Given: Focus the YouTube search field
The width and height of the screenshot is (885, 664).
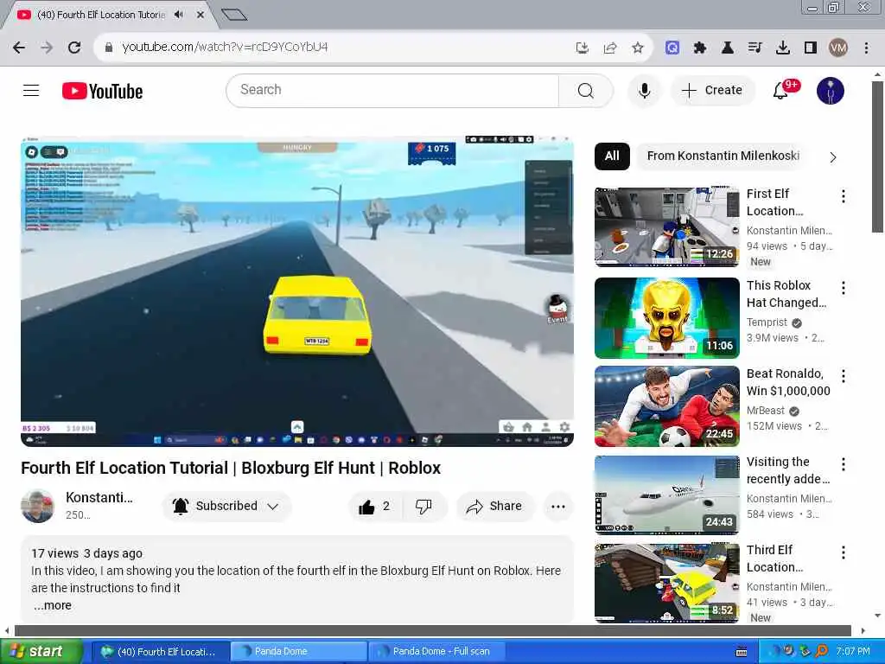Looking at the screenshot, I should (392, 90).
